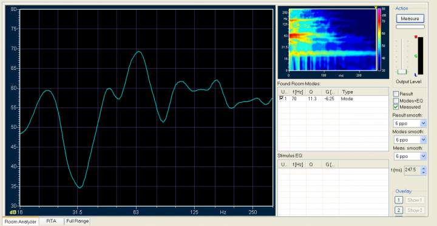
Task: Click the Q header in Found Room Modes
Action: 314,92
